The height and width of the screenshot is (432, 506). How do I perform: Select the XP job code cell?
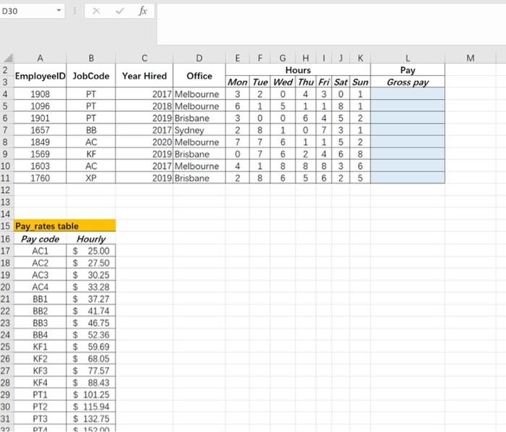91,178
